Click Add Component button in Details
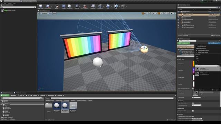The height and width of the screenshot is (124, 221). click(x=184, y=43)
